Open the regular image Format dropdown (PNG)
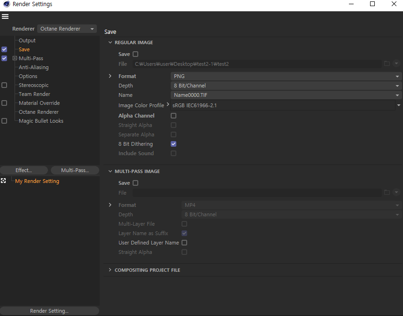 click(x=285, y=76)
